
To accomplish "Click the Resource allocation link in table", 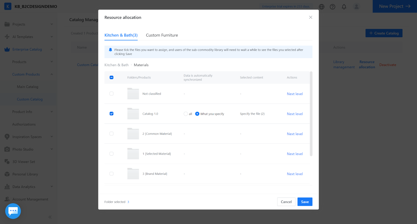I will tap(367, 65).
